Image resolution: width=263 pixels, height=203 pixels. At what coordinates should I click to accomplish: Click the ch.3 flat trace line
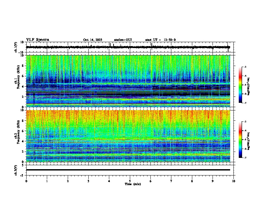(x=128, y=170)
